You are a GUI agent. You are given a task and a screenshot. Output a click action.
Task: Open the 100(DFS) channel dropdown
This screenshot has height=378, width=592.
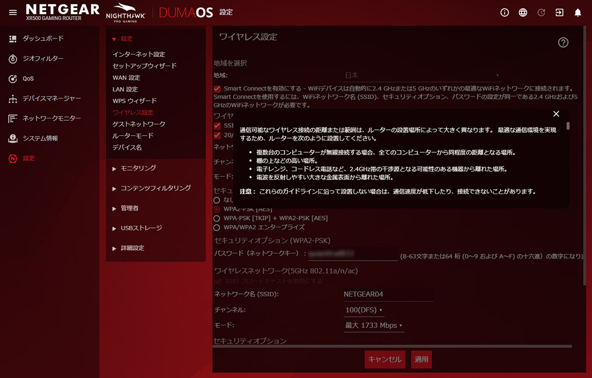click(x=364, y=310)
